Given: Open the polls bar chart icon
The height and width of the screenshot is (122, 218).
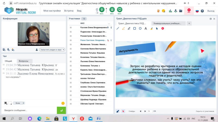Looking at the screenshot, I should [x=170, y=11].
